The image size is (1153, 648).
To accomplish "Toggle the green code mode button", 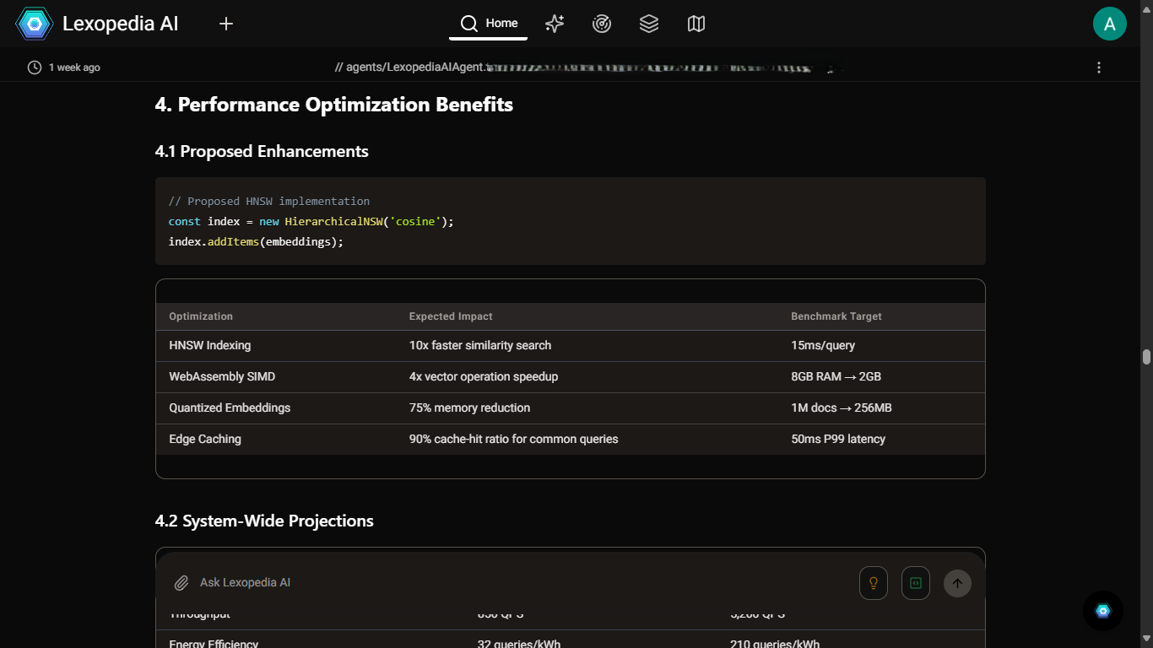I will [916, 583].
